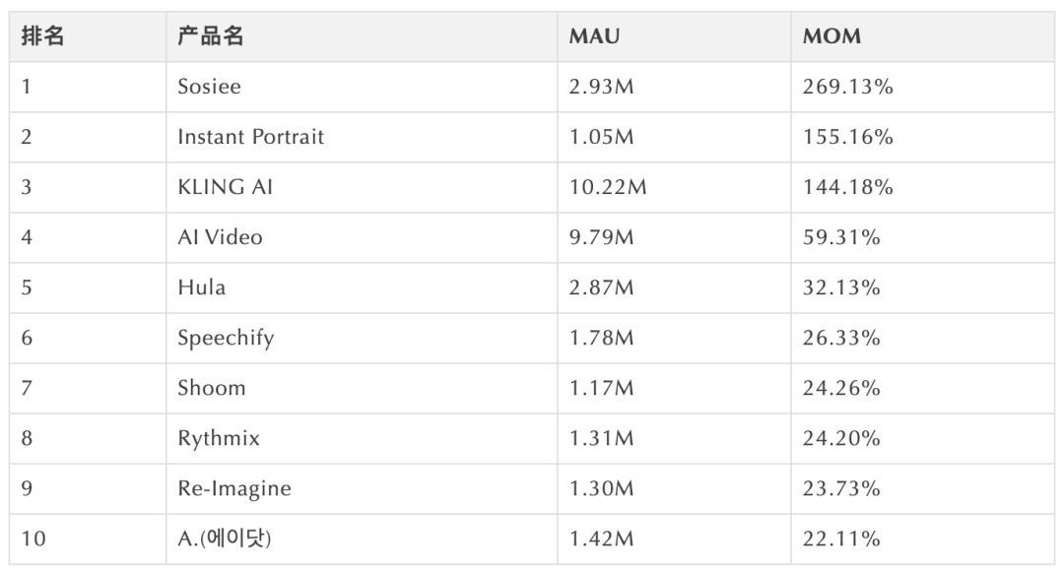Select the Rythmix product cell
This screenshot has height=572, width=1064.
coord(219,438)
